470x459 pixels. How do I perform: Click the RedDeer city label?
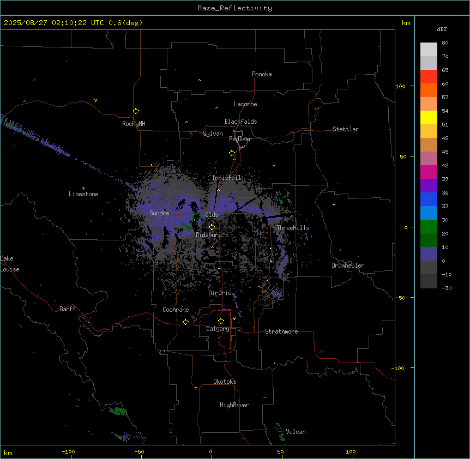click(x=240, y=139)
